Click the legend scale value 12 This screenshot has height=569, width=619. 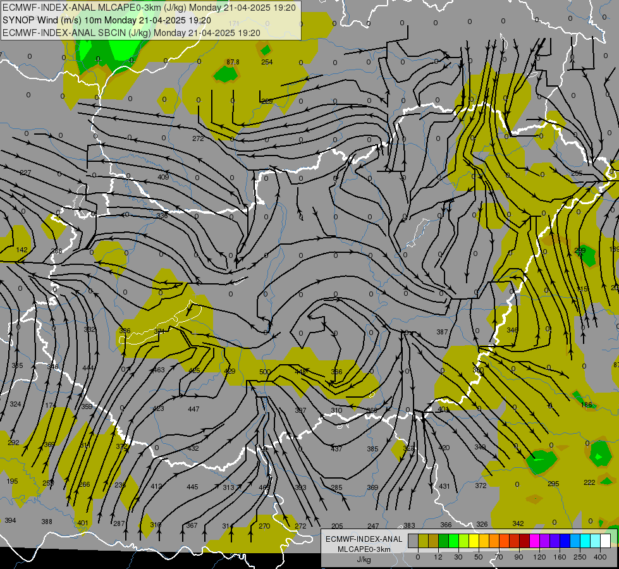438,557
